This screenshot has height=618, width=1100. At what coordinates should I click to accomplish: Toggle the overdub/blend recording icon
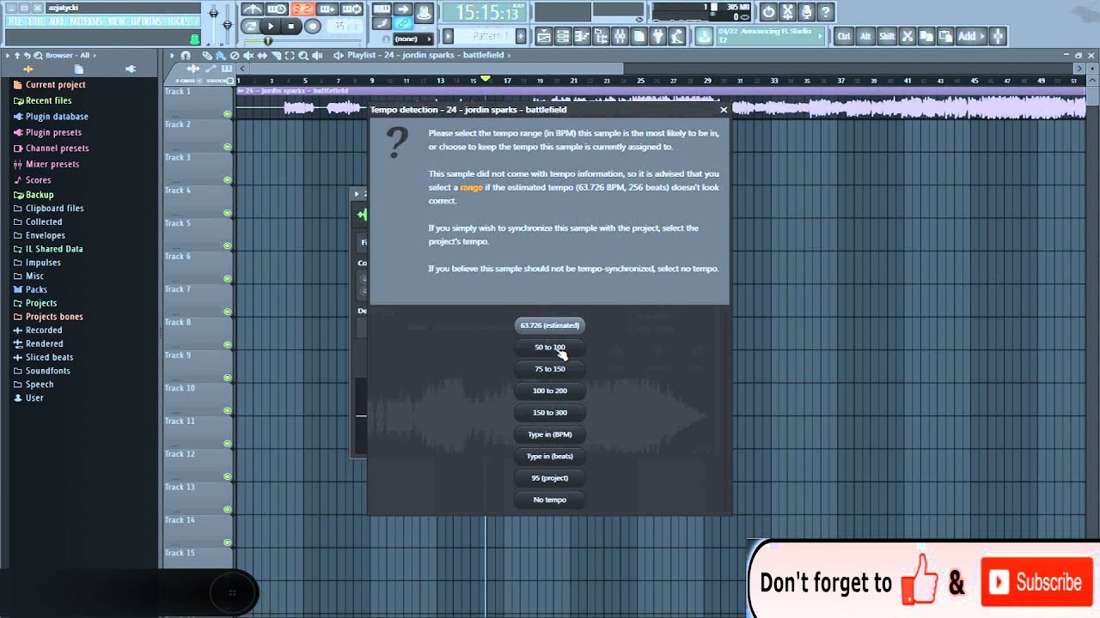tap(327, 9)
